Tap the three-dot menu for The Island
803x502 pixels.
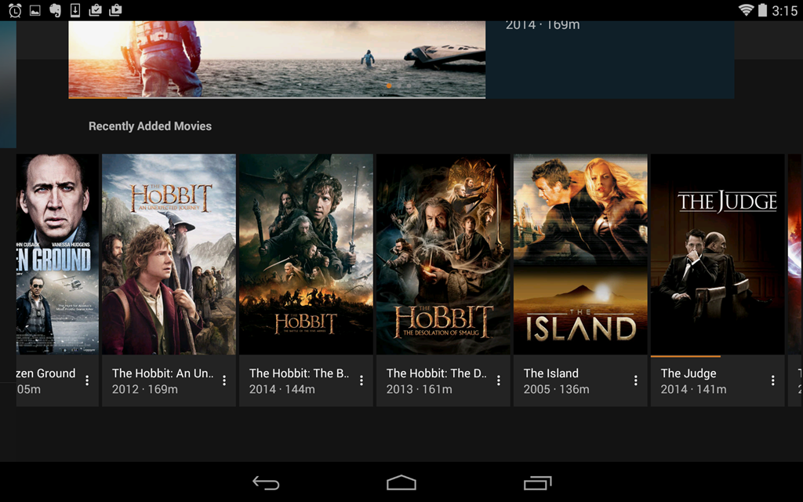point(636,380)
